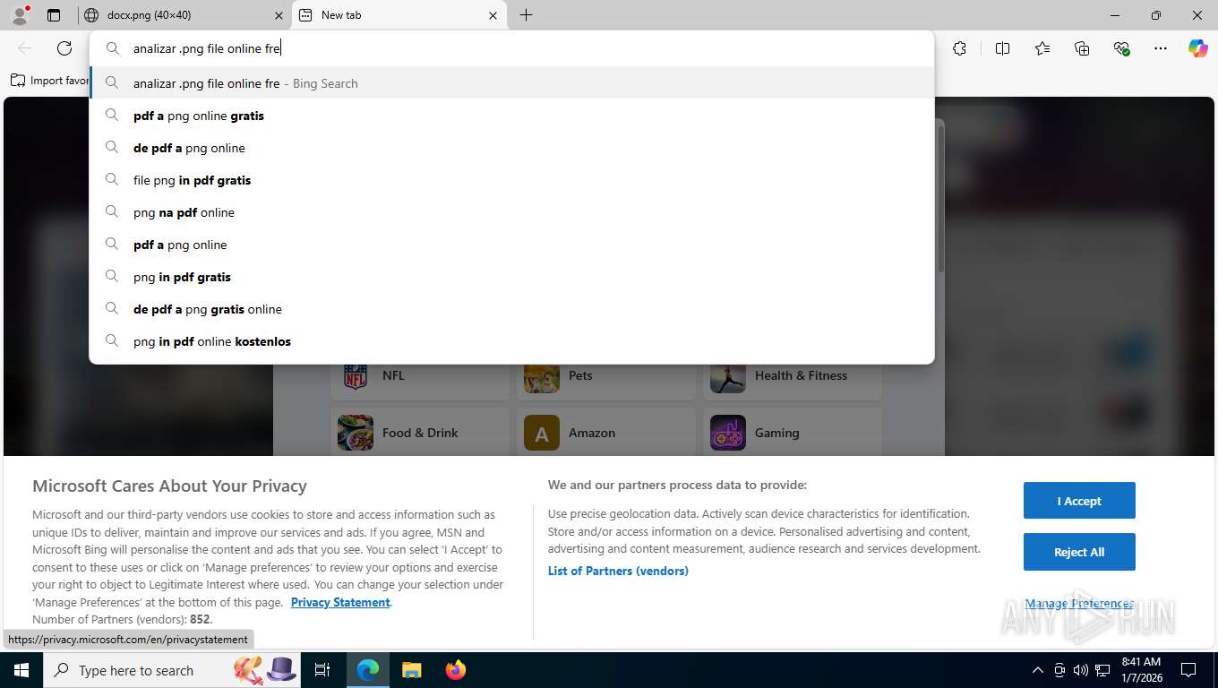This screenshot has height=688, width=1218.
Task: Close the docx.png tab
Action: 279,15
